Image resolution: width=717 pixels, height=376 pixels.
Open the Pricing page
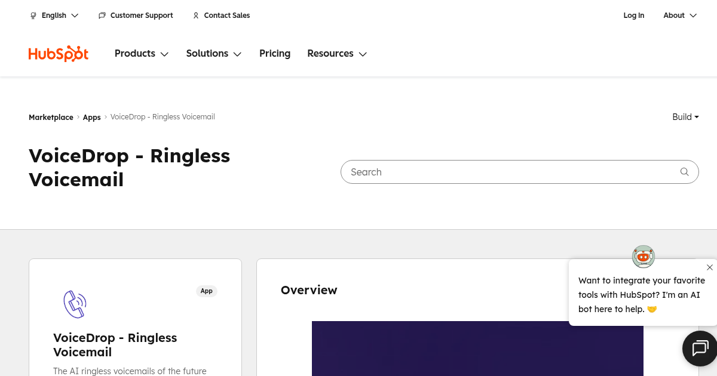click(x=275, y=54)
